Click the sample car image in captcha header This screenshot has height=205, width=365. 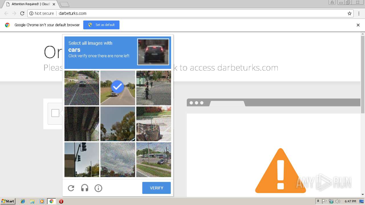click(x=153, y=52)
